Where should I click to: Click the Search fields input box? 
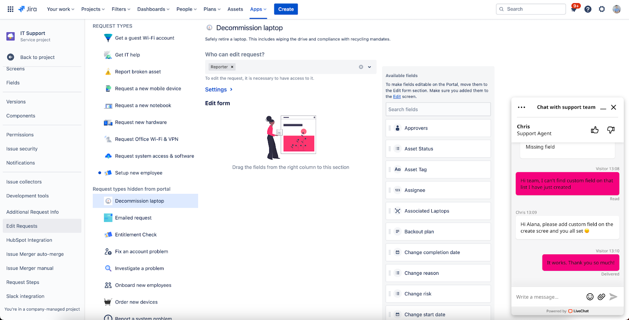coord(438,109)
